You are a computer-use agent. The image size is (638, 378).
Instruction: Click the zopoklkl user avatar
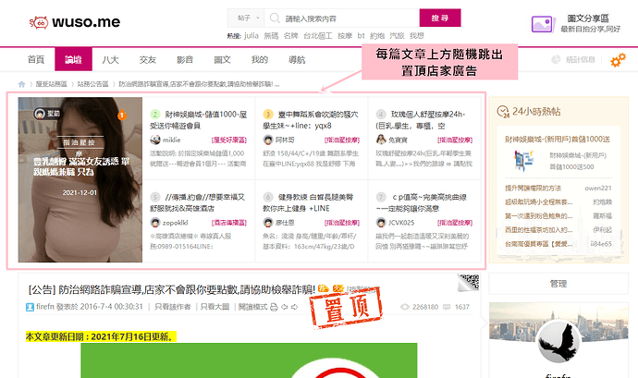(155, 223)
